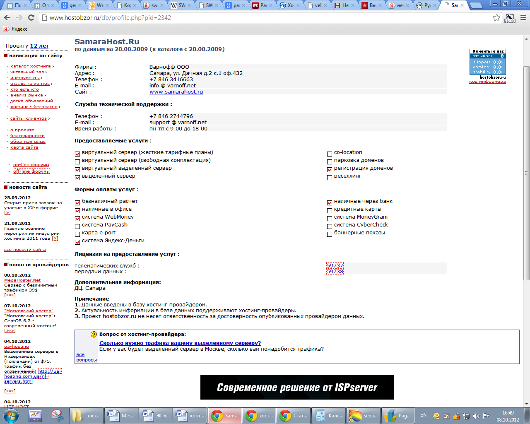Screen dimensions: 530x424
Task: Click the yellow question mark icon by provider question
Action: coord(94,335)
